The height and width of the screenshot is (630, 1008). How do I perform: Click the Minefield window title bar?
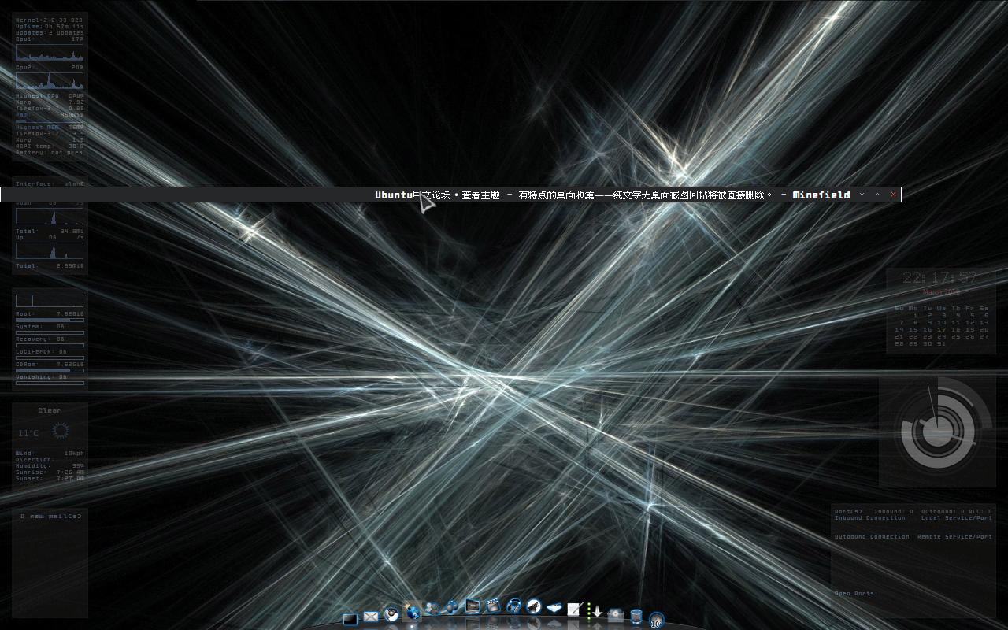click(x=450, y=195)
